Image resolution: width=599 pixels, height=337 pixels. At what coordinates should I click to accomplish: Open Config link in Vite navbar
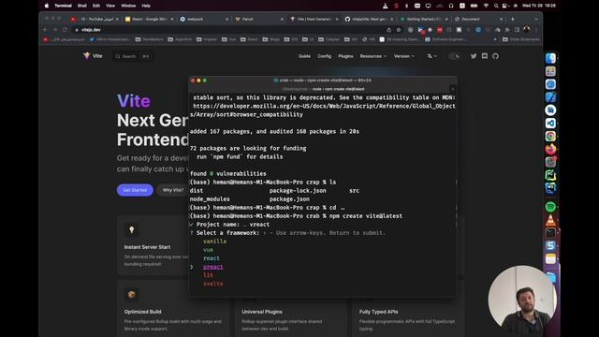[325, 56]
